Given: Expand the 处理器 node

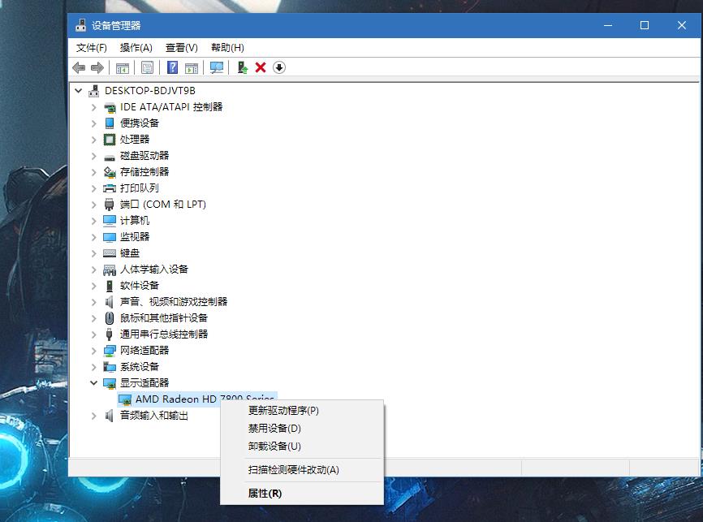Looking at the screenshot, I should tap(94, 139).
